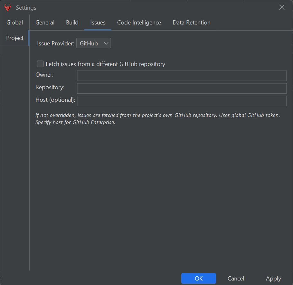Click the "Settings" window title text
The image size is (293, 285).
point(26,7)
